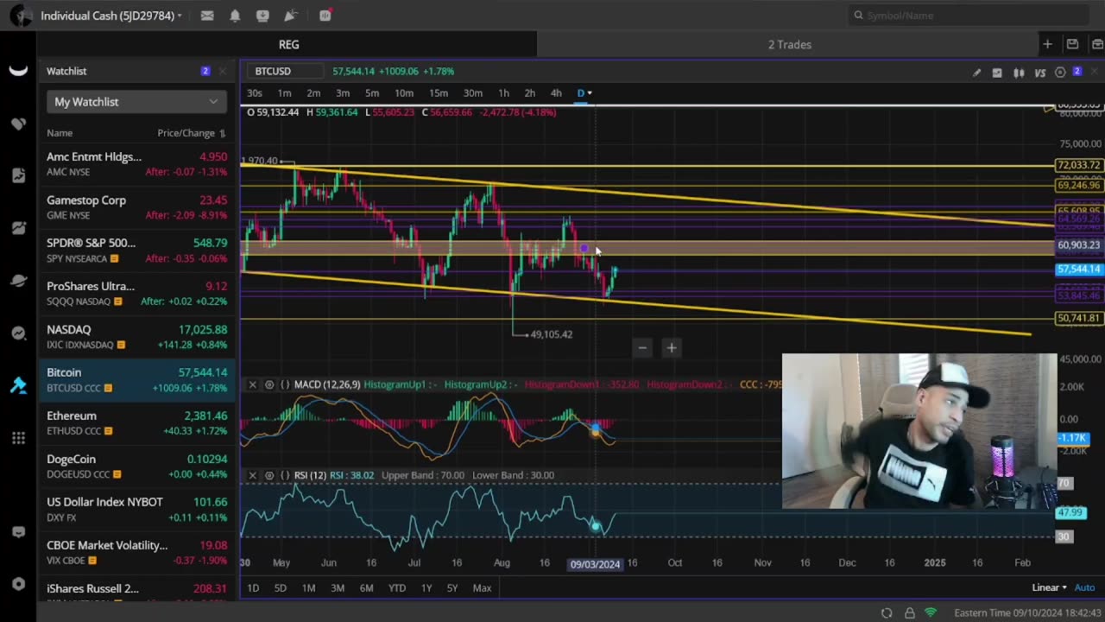The width and height of the screenshot is (1105, 622).
Task: Set chart range to 5Y
Action: click(x=452, y=588)
